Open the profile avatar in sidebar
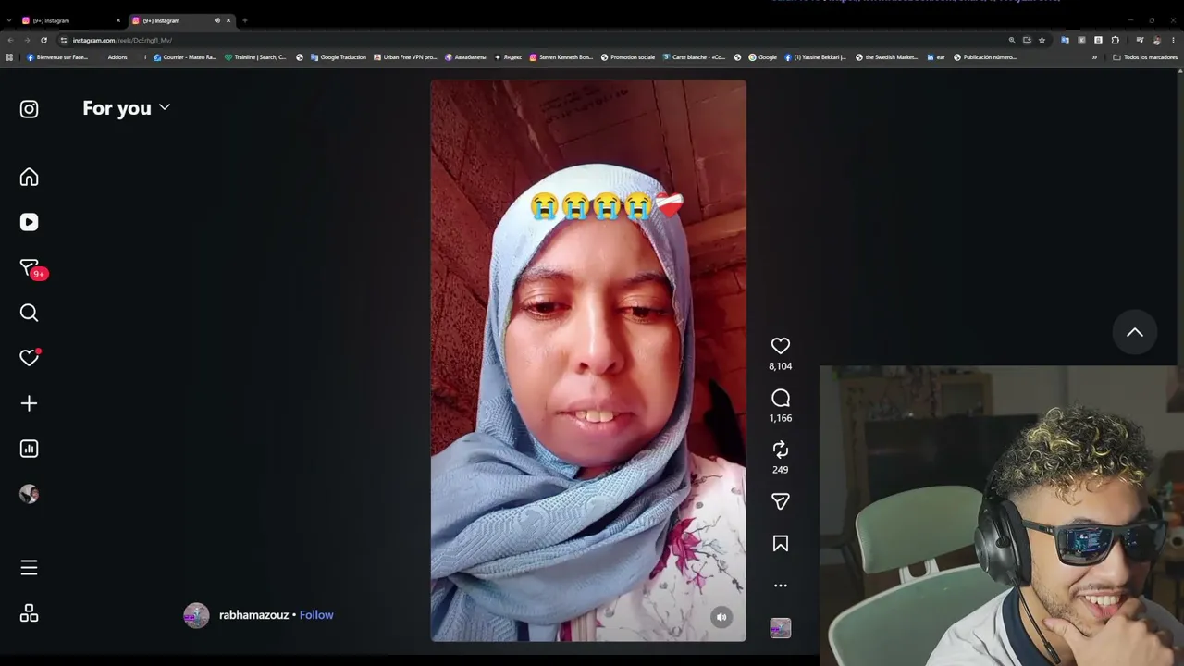1184x666 pixels. tap(29, 494)
